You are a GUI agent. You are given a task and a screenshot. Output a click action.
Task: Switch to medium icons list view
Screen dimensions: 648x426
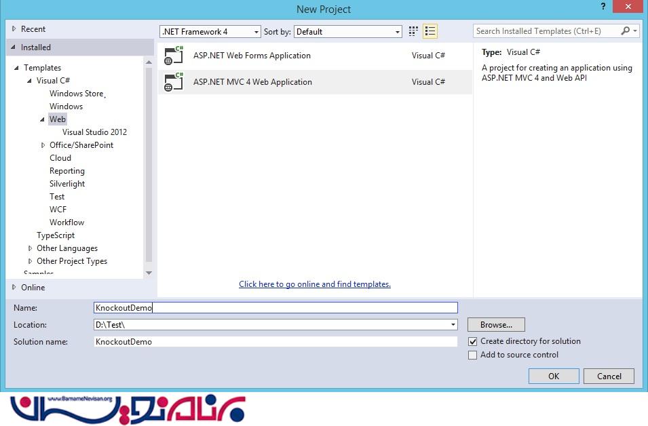point(430,31)
